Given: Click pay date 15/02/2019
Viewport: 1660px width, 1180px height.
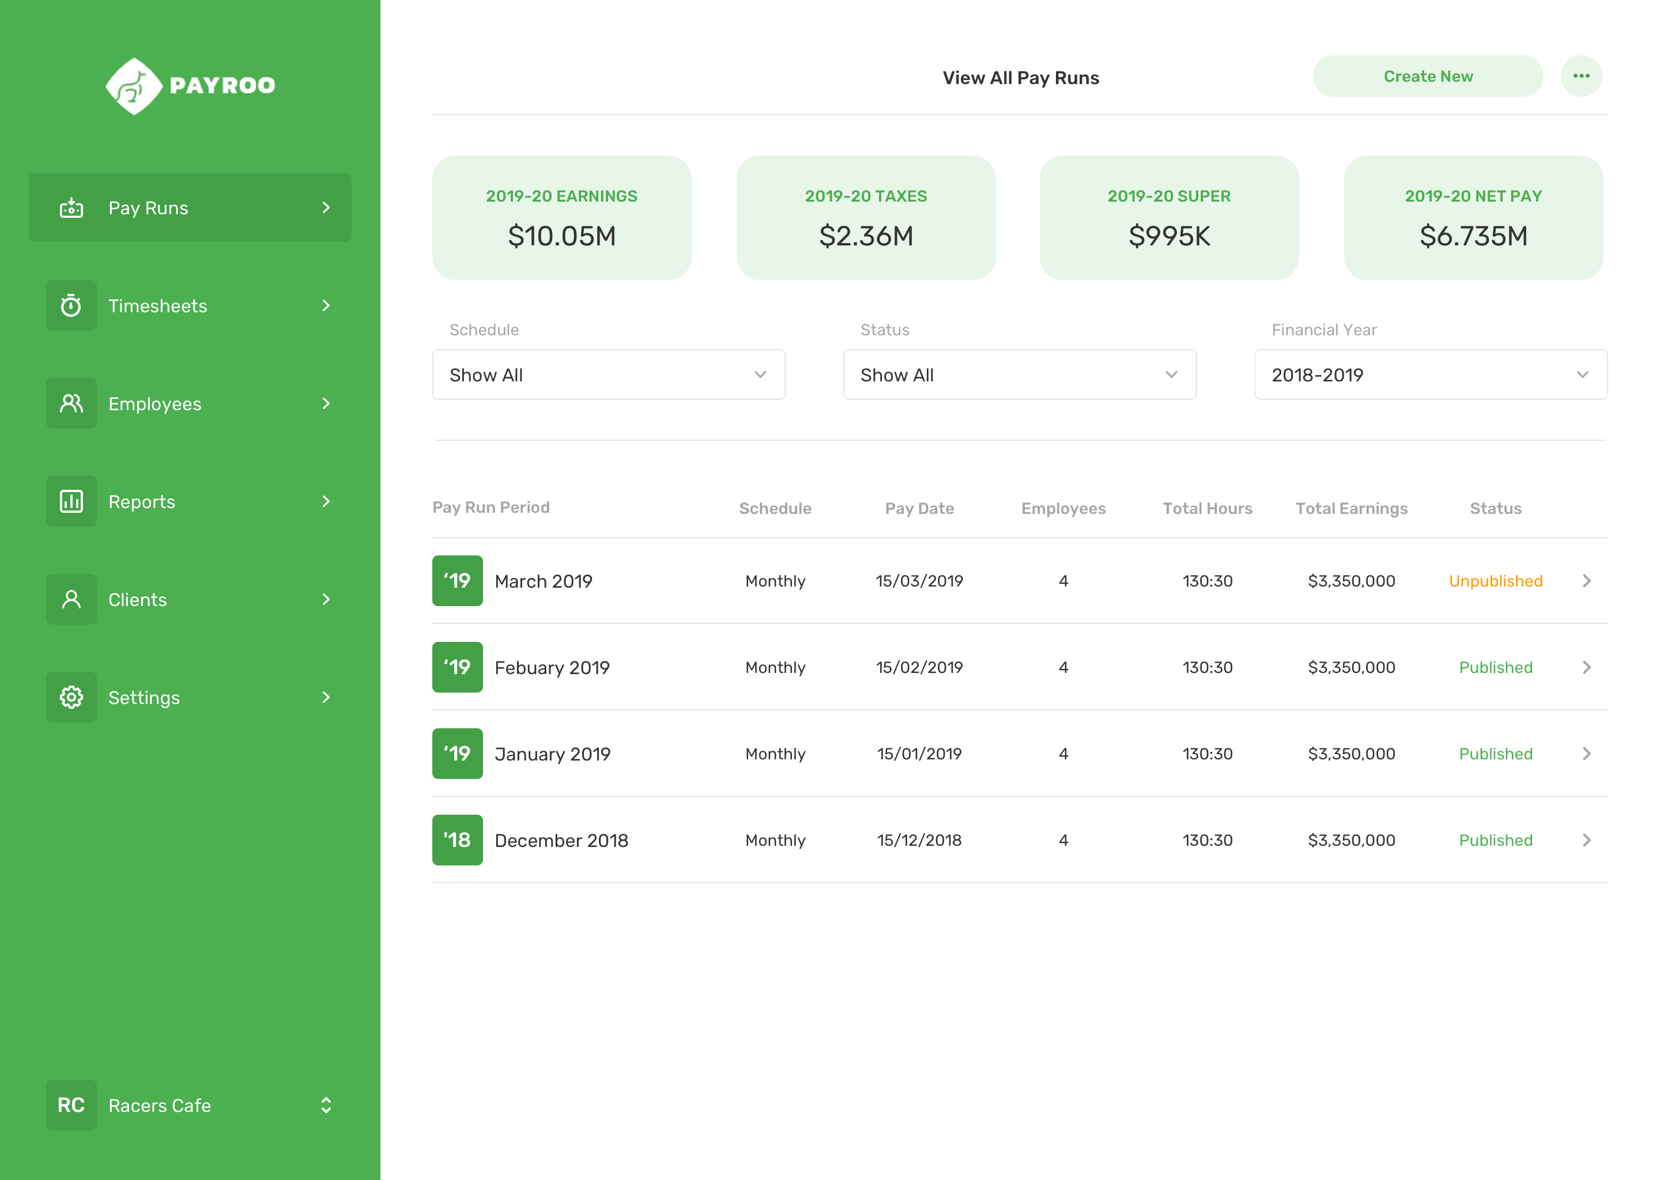Looking at the screenshot, I should click(x=919, y=668).
